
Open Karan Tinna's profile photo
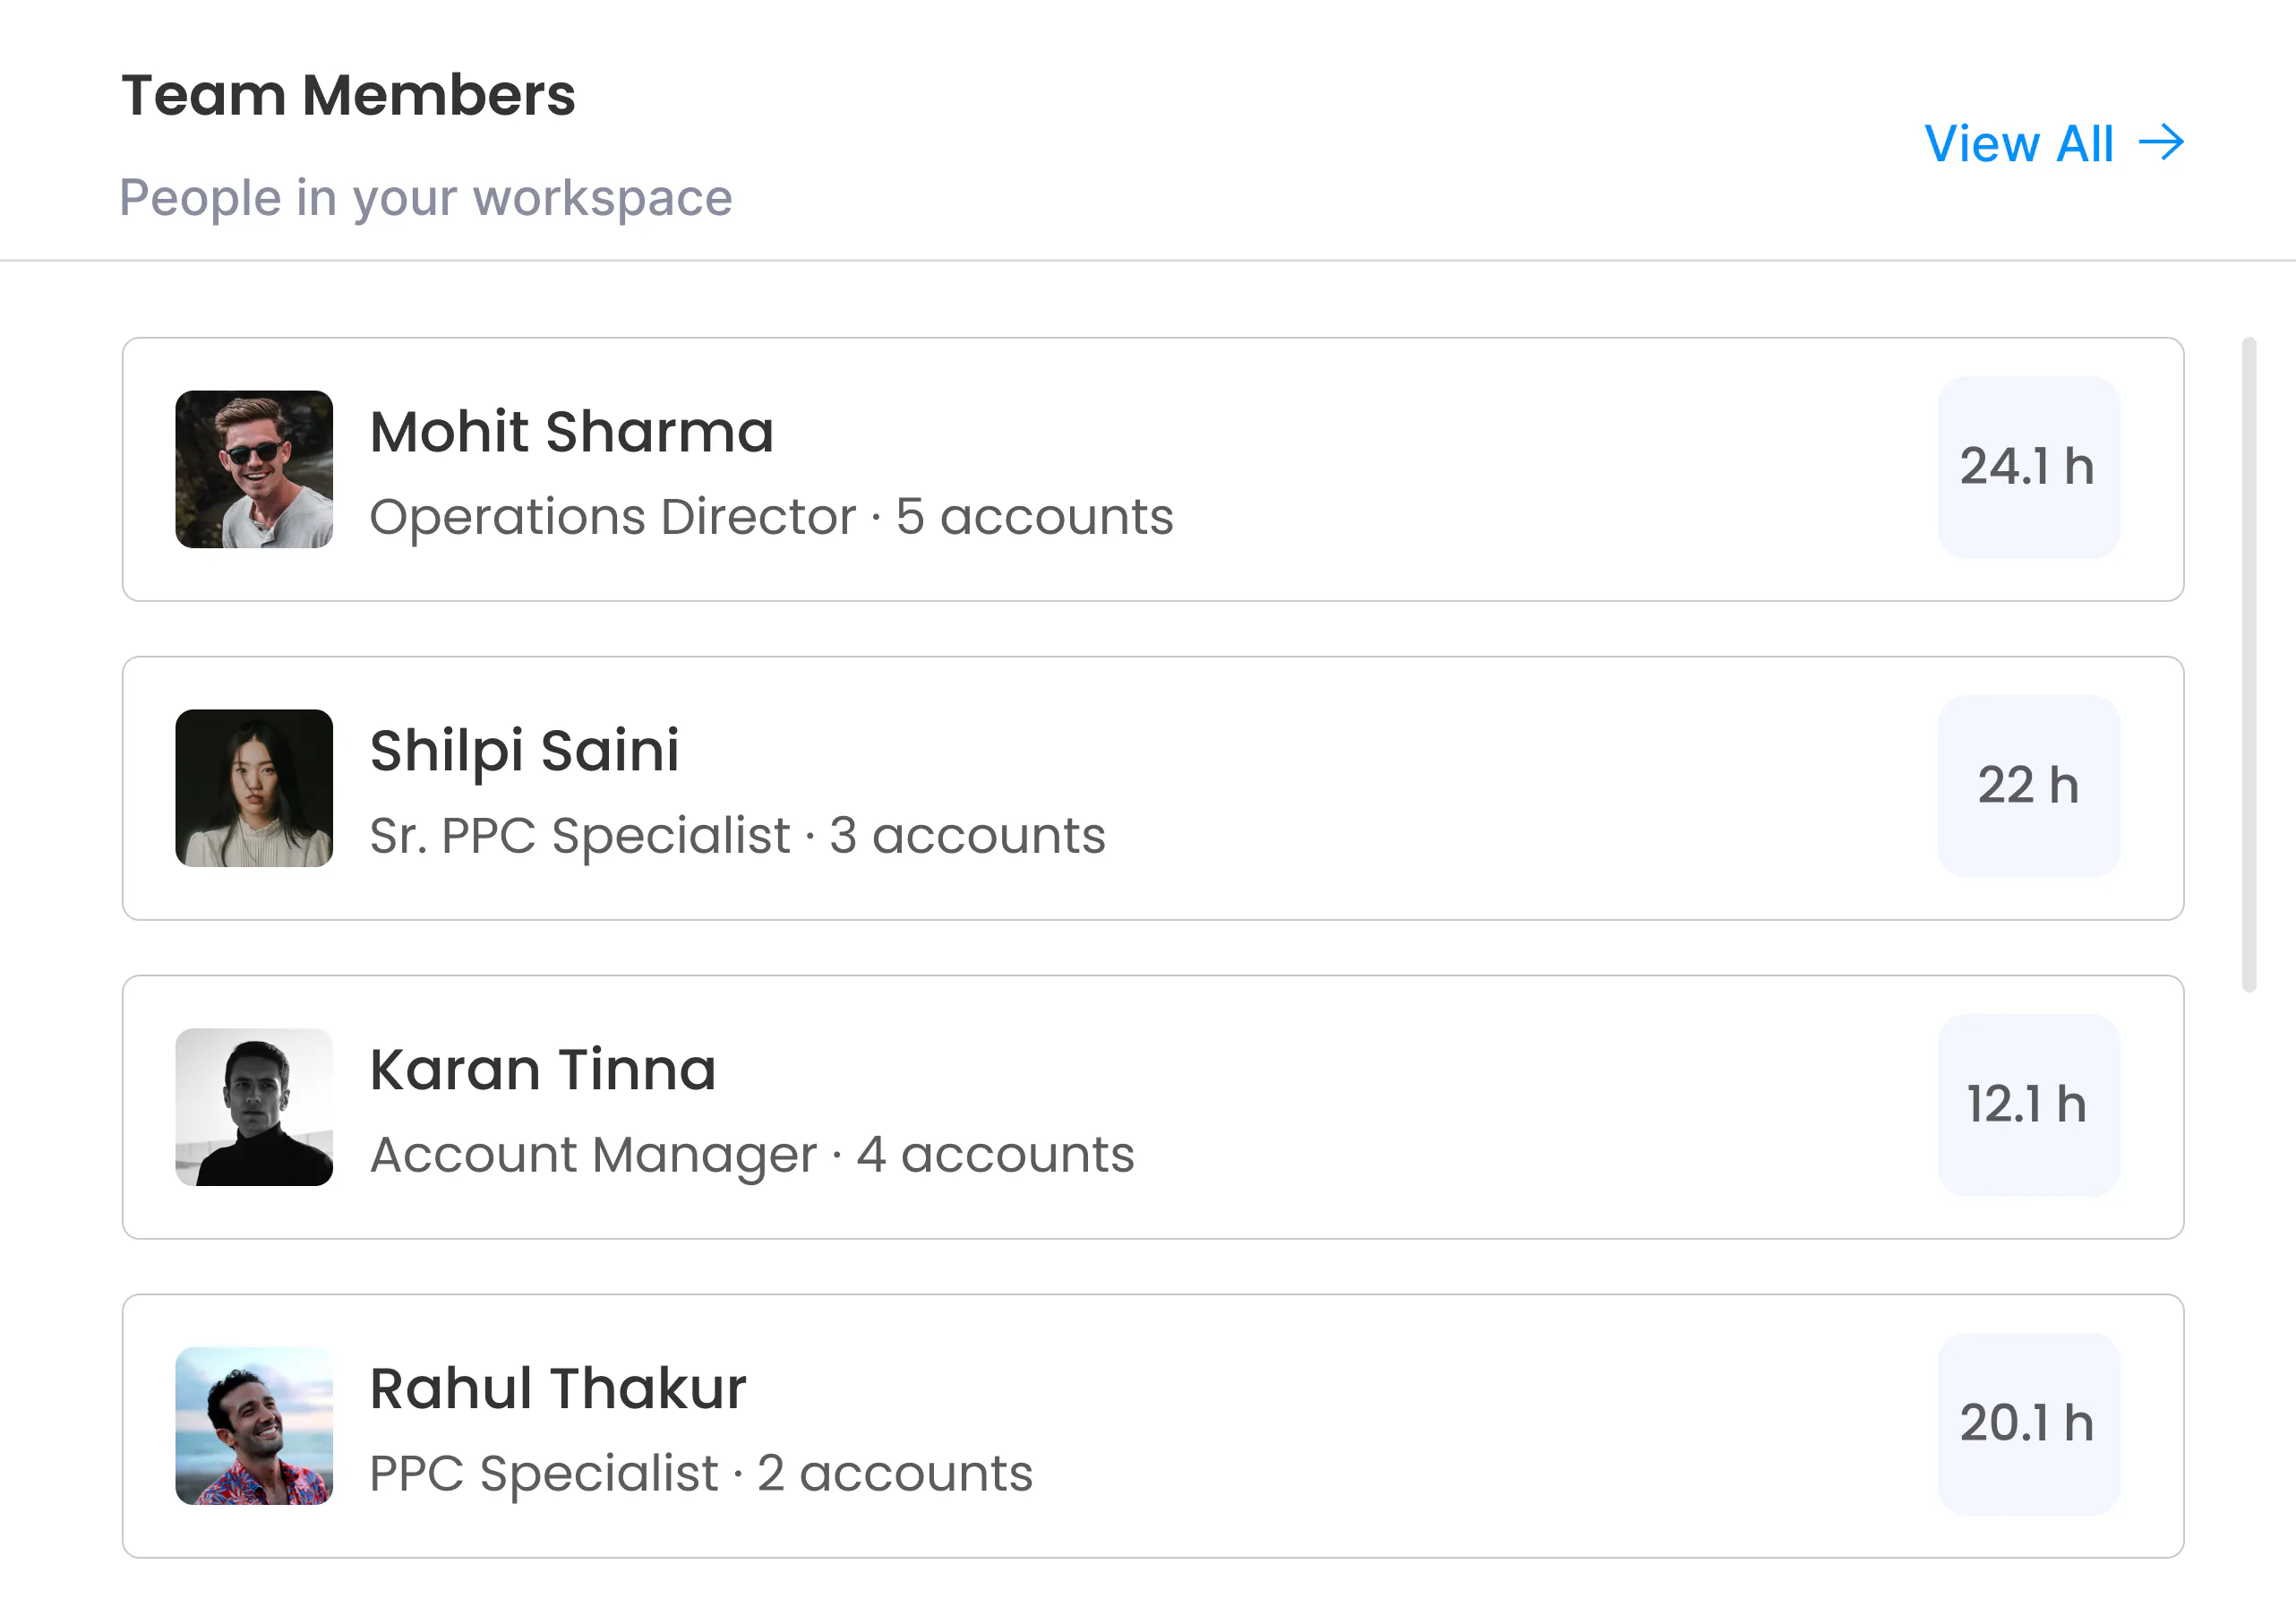point(254,1108)
